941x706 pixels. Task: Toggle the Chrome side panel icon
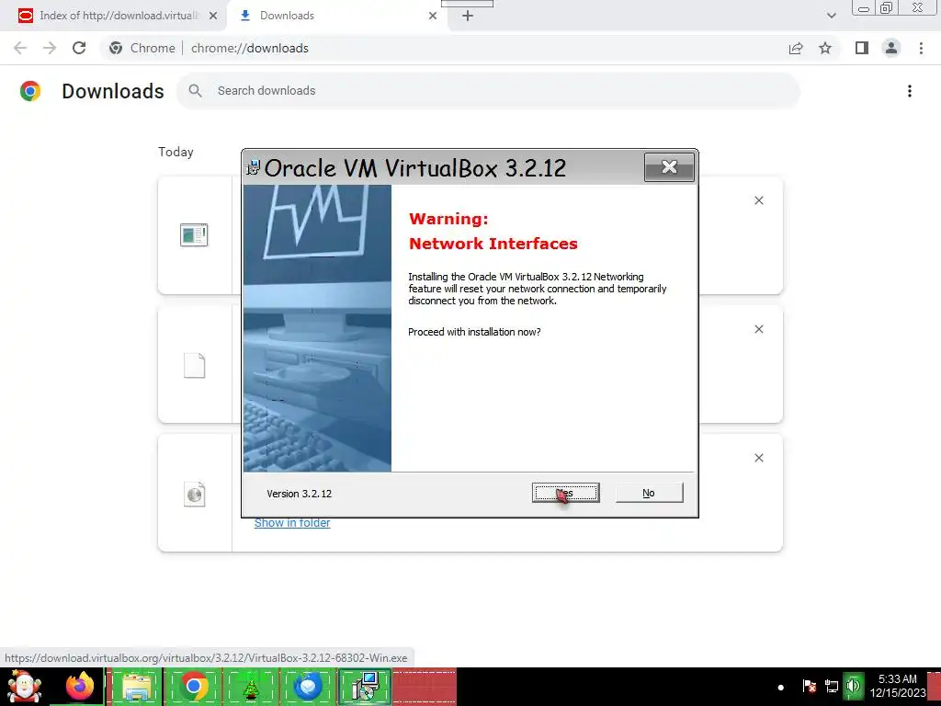tap(862, 48)
